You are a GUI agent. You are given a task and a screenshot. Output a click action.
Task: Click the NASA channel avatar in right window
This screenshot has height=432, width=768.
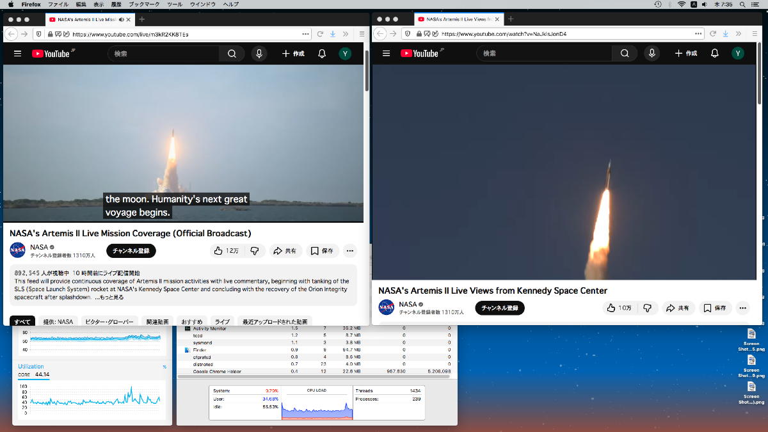click(x=387, y=307)
